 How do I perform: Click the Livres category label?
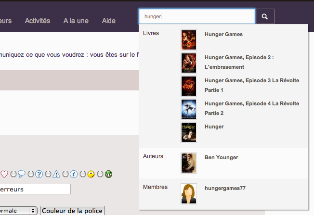pos(151,33)
